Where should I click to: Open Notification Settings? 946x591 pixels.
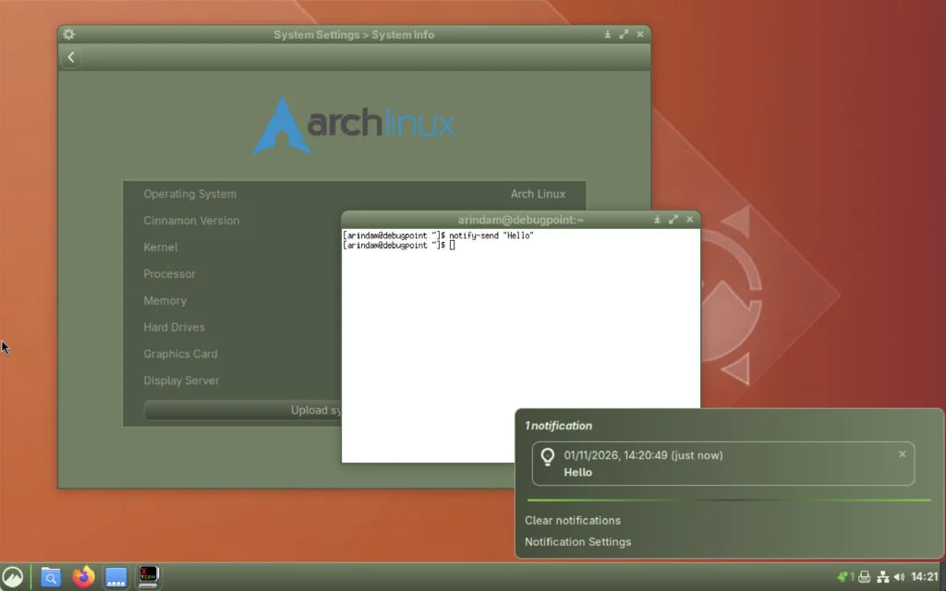tap(577, 542)
